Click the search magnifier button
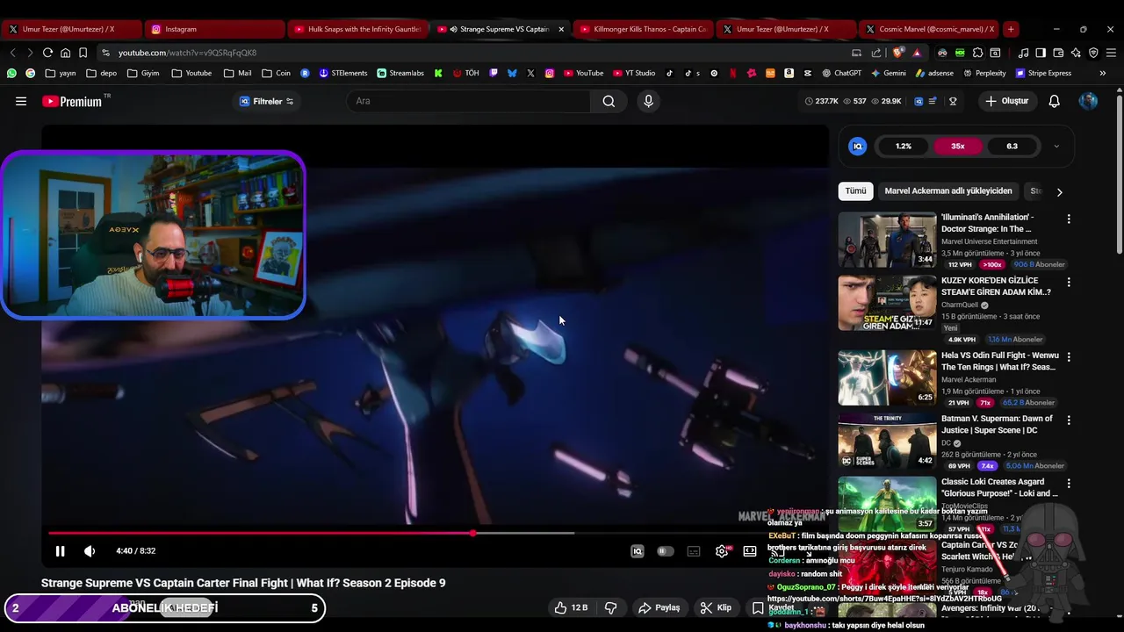Viewport: 1124px width, 632px height. click(x=609, y=101)
